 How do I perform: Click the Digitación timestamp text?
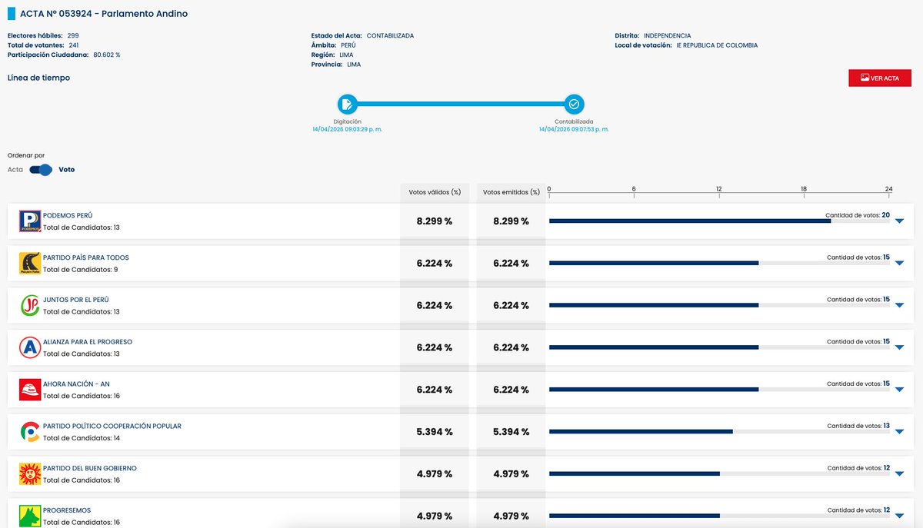tap(347, 129)
